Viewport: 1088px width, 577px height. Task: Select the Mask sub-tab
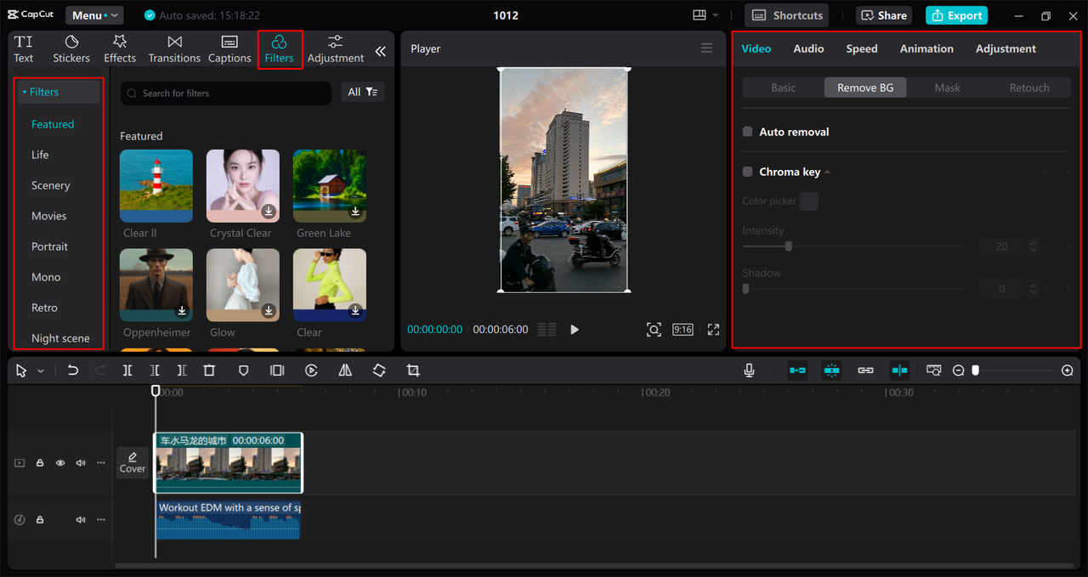point(948,88)
